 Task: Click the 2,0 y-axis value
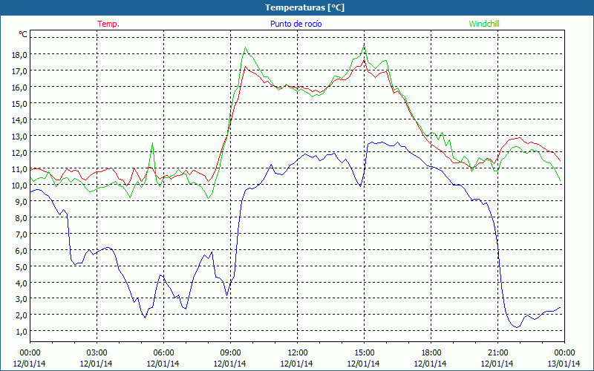pos(22,315)
